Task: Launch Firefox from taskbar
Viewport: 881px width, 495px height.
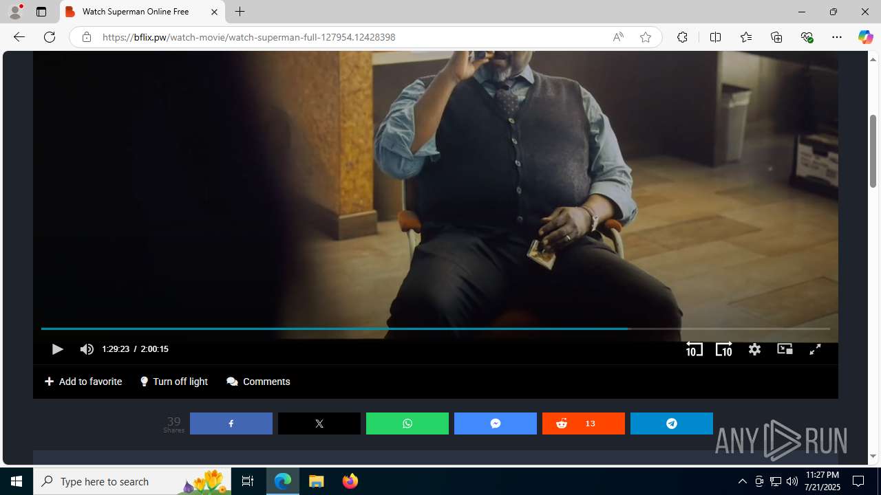Action: (350, 481)
